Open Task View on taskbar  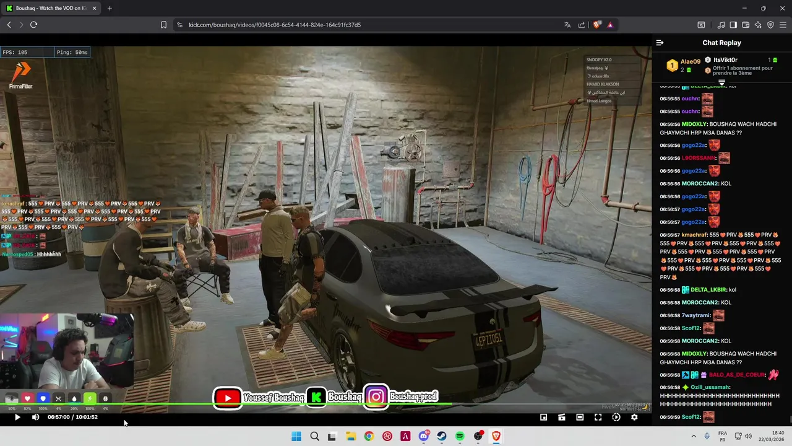point(332,436)
